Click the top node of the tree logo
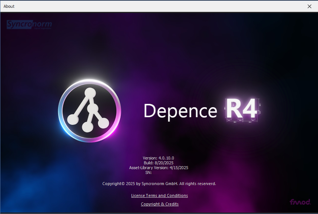Screen dimensions: 318x214 [x=90, y=93]
